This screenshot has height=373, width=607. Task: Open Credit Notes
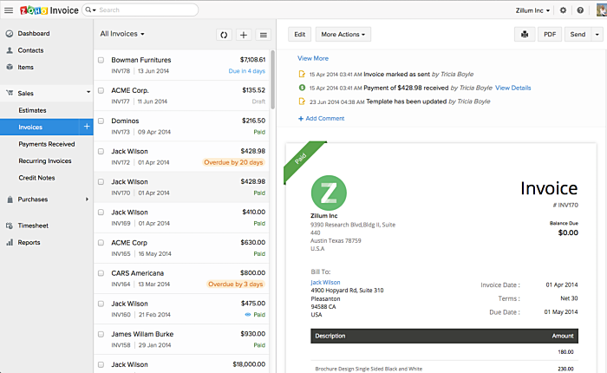[36, 178]
